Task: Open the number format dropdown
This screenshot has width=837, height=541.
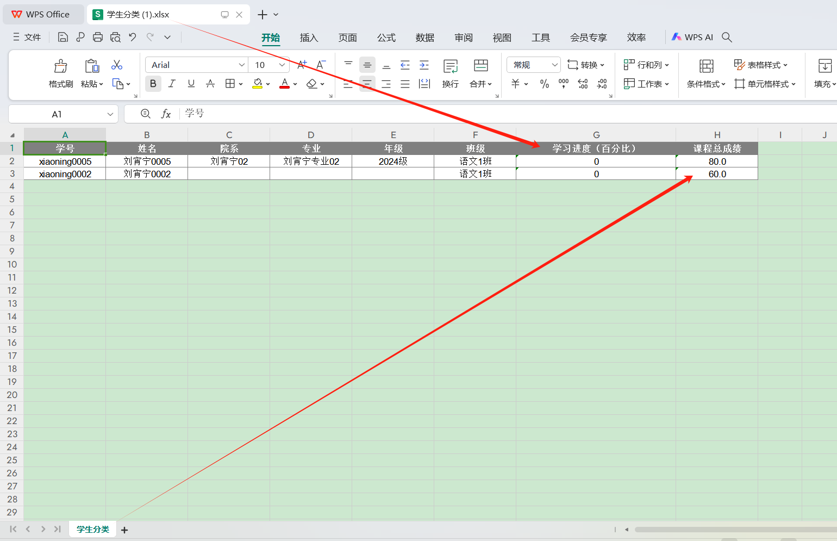Action: 554,65
